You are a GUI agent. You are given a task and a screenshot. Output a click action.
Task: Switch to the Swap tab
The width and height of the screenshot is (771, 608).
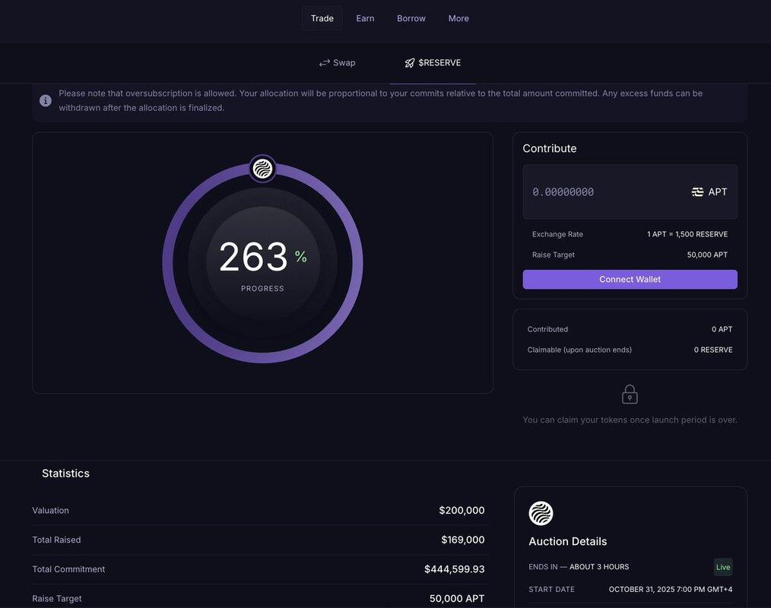(337, 63)
